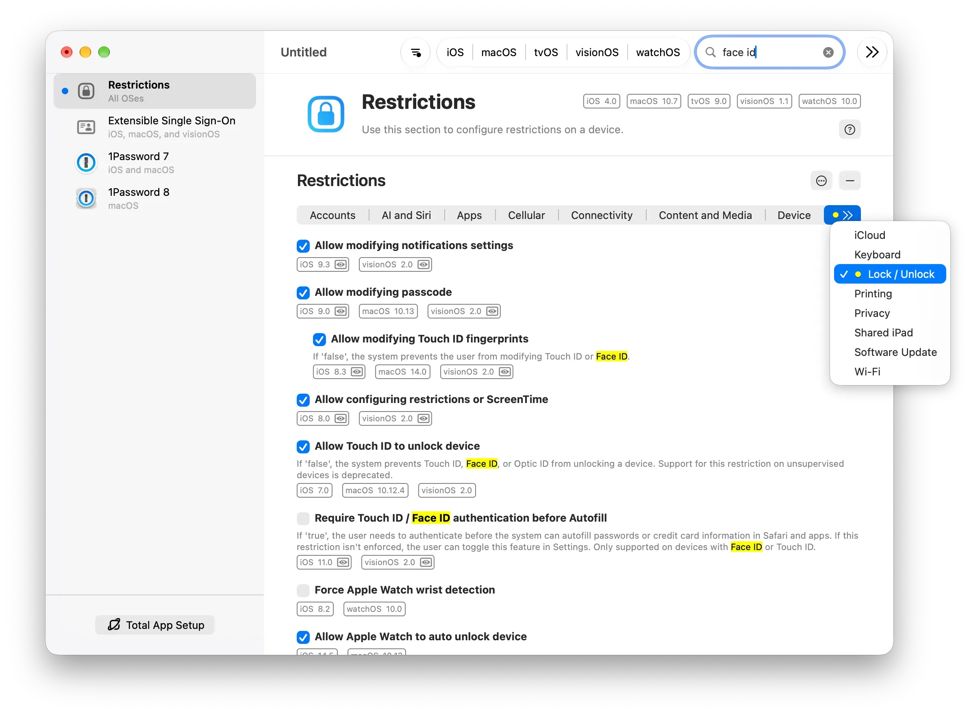The width and height of the screenshot is (969, 715).
Task: Switch to the Device tab
Action: (x=794, y=216)
